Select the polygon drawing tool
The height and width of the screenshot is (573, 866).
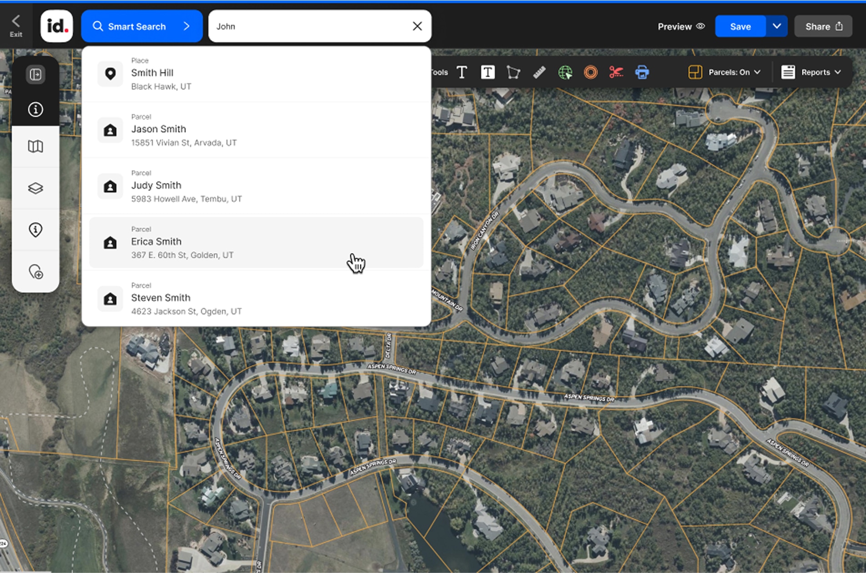click(x=513, y=72)
